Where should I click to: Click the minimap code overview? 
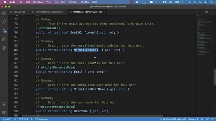pyautogui.click(x=205, y=35)
